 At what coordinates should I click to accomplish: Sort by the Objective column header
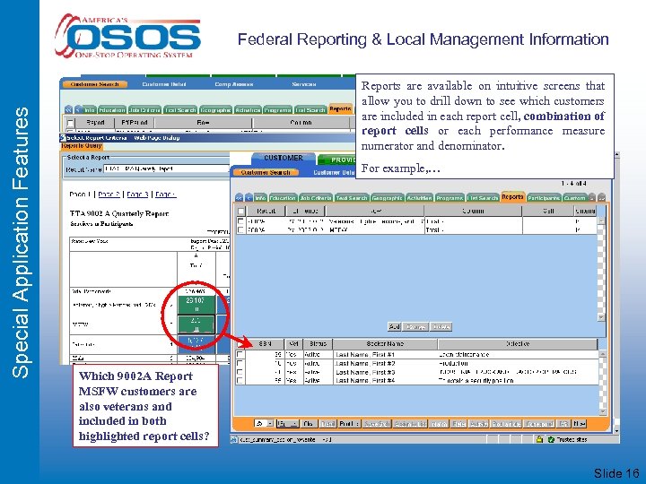coord(518,343)
